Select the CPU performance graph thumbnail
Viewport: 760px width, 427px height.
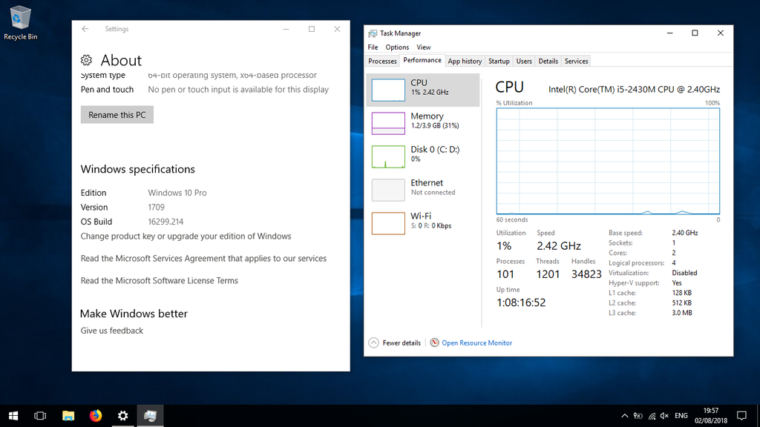pos(388,90)
